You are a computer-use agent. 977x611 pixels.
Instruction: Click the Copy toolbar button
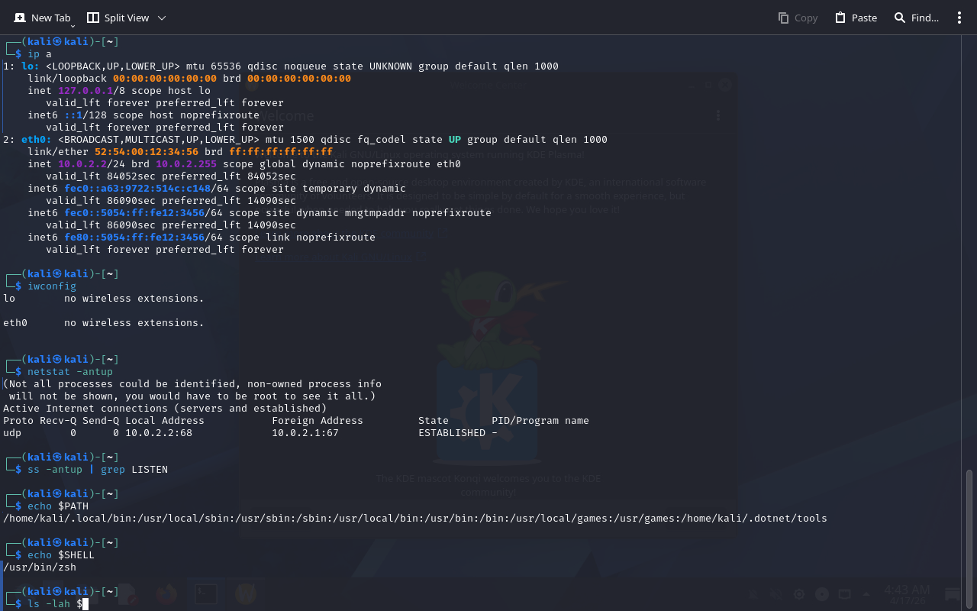(x=798, y=18)
